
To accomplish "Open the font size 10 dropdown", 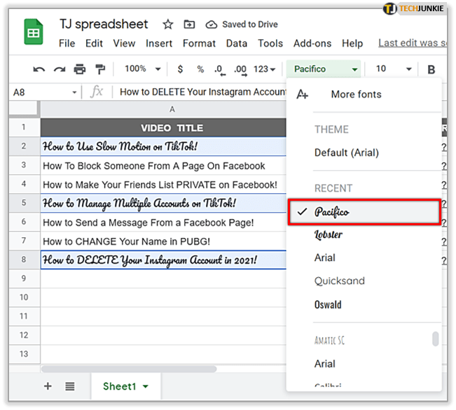I will coord(393,69).
